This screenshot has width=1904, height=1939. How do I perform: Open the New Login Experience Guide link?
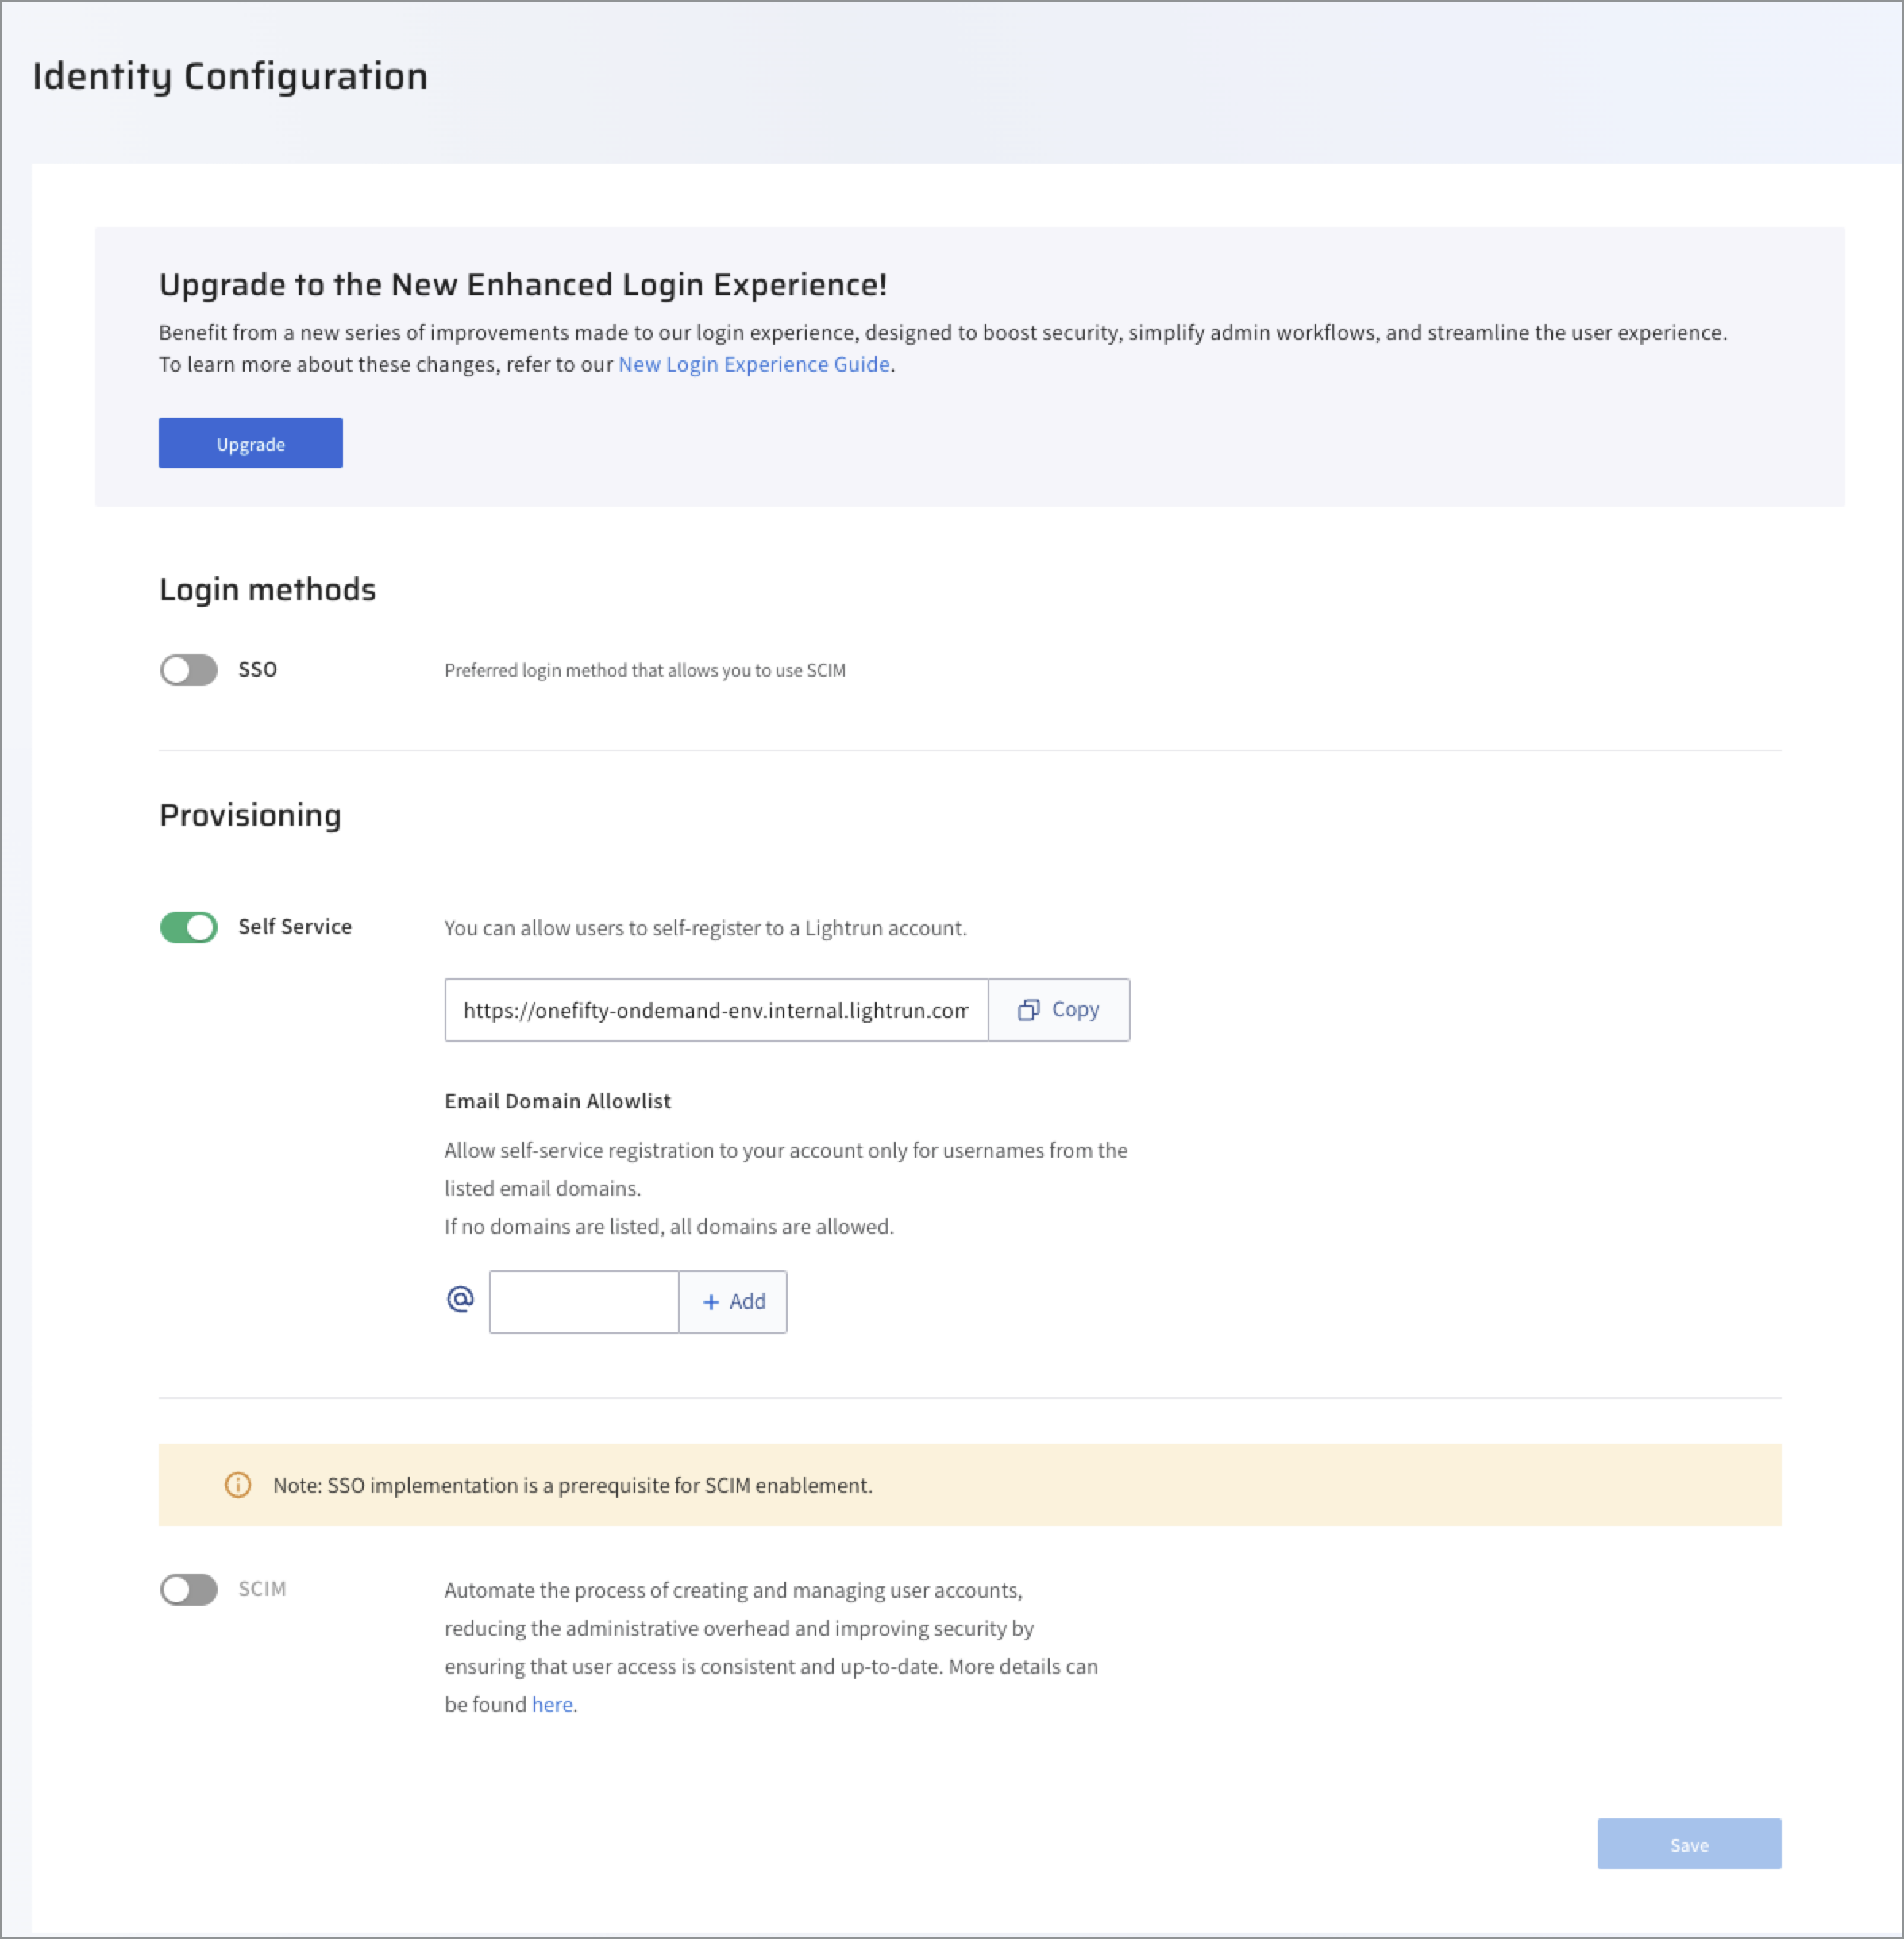(x=754, y=364)
